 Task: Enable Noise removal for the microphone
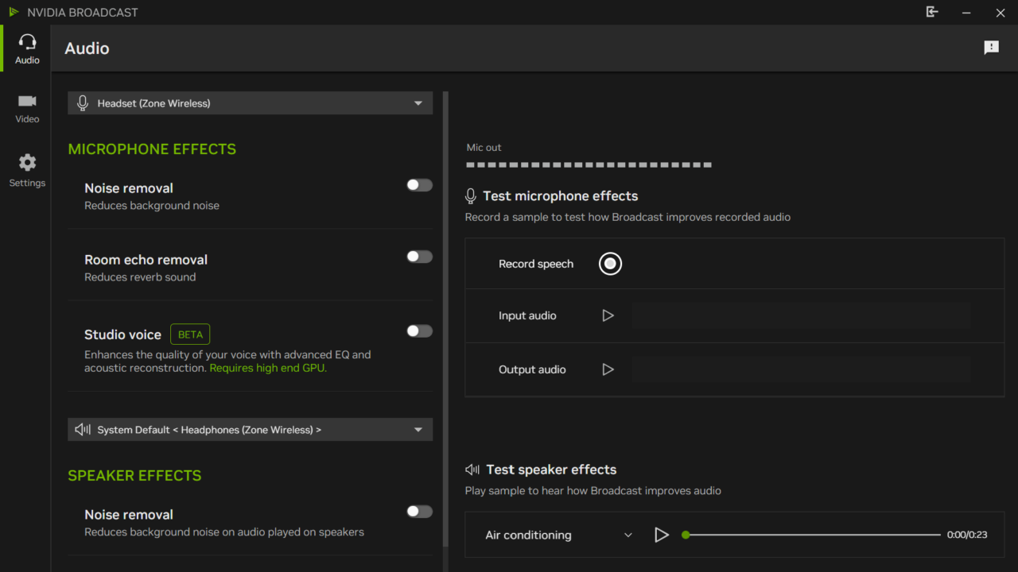pyautogui.click(x=418, y=184)
